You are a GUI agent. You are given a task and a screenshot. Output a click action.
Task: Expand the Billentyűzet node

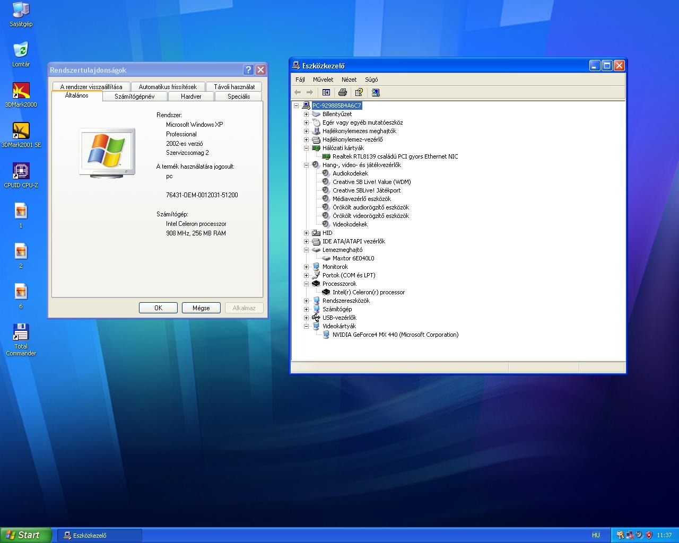[x=306, y=114]
